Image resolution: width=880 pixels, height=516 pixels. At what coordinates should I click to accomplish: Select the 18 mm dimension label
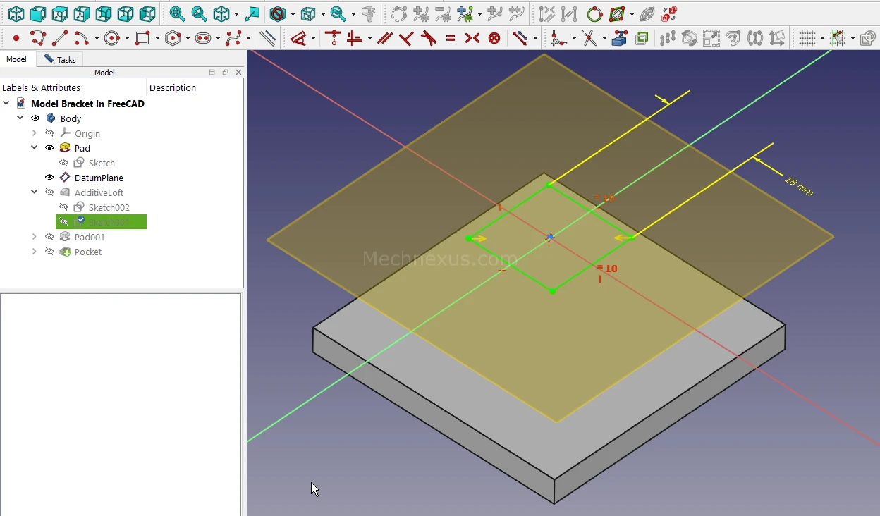click(x=798, y=186)
